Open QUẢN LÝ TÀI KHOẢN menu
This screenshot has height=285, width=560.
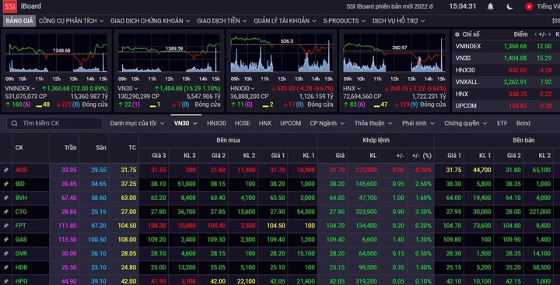click(285, 21)
